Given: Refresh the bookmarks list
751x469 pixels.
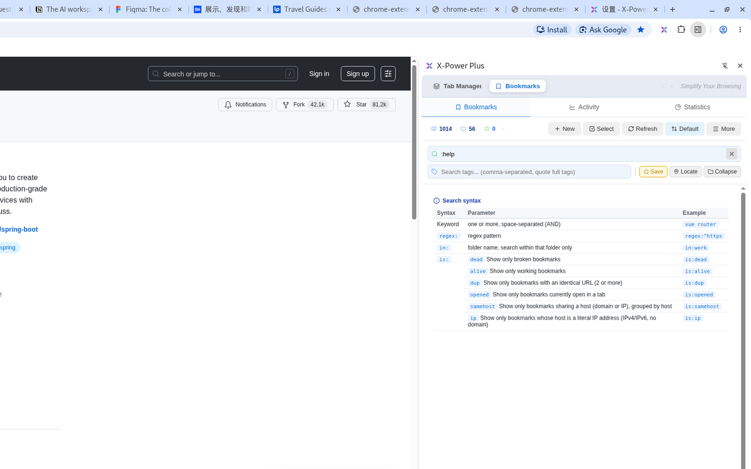Looking at the screenshot, I should 642,129.
